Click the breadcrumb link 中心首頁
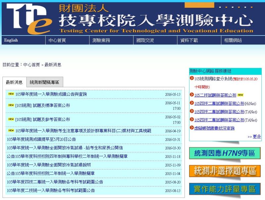 30,65
